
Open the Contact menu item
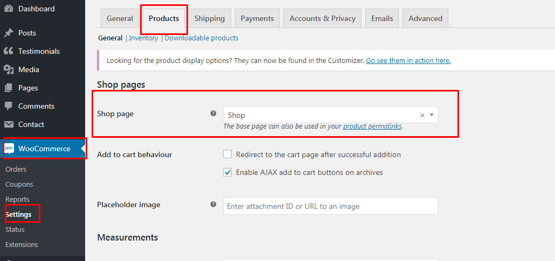31,124
